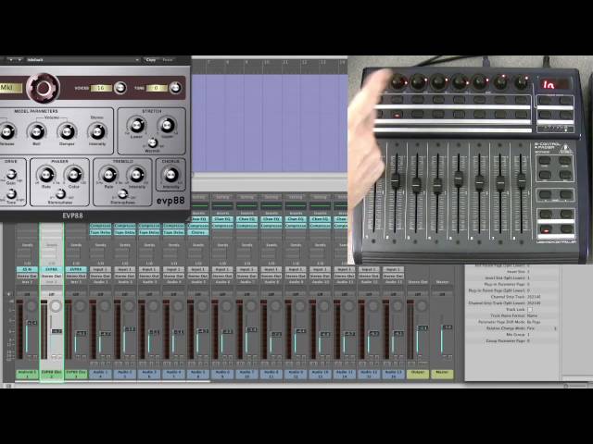Click the Mix Group value 1

[528, 335]
